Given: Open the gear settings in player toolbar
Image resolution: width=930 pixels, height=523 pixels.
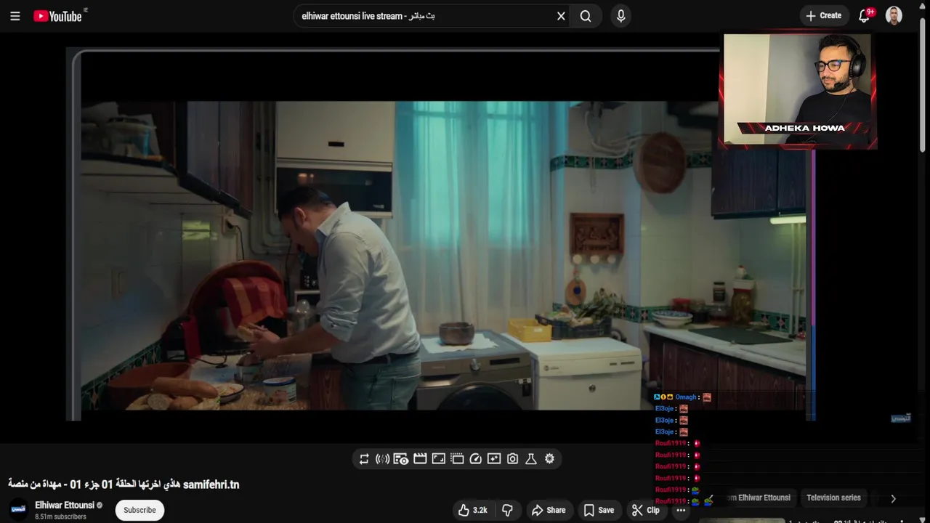Looking at the screenshot, I should click(549, 458).
